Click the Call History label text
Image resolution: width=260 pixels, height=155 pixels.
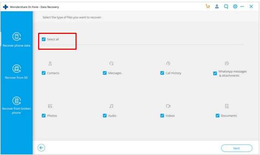(x=173, y=73)
